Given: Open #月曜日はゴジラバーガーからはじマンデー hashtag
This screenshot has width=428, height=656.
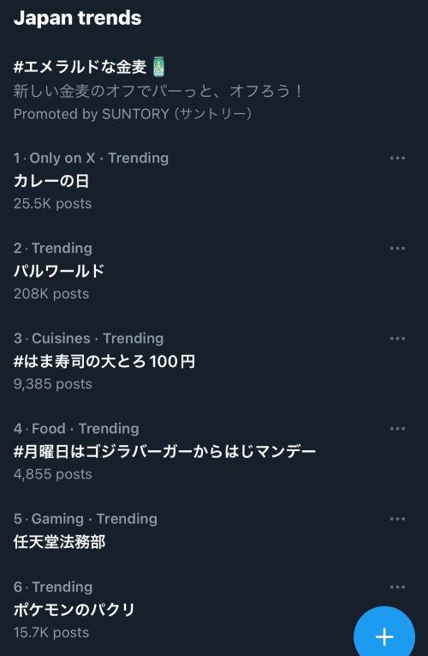Looking at the screenshot, I should pyautogui.click(x=164, y=452).
